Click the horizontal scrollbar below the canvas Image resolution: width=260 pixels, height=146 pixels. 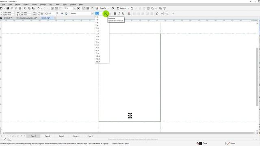pyautogui.click(x=129, y=133)
